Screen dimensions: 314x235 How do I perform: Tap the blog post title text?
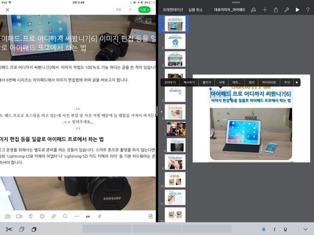click(78, 43)
